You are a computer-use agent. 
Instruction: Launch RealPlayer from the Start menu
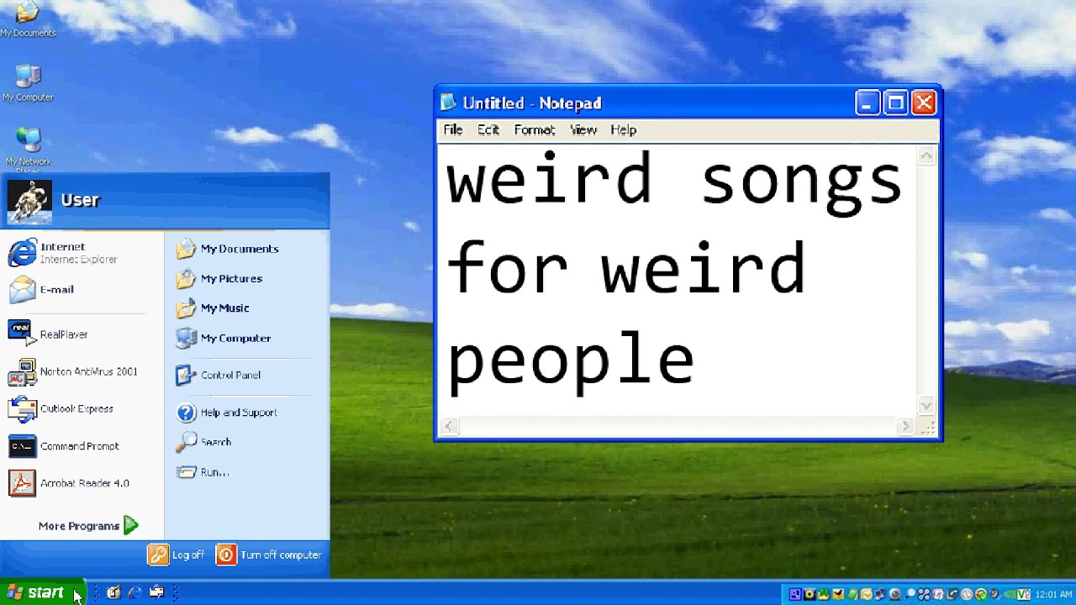click(x=49, y=334)
